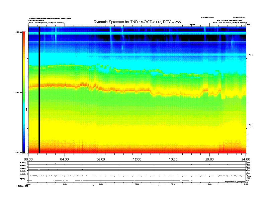Screen dimensions: 265x205
Task: Click the 20:00 time axis label
Action: pos(209,159)
